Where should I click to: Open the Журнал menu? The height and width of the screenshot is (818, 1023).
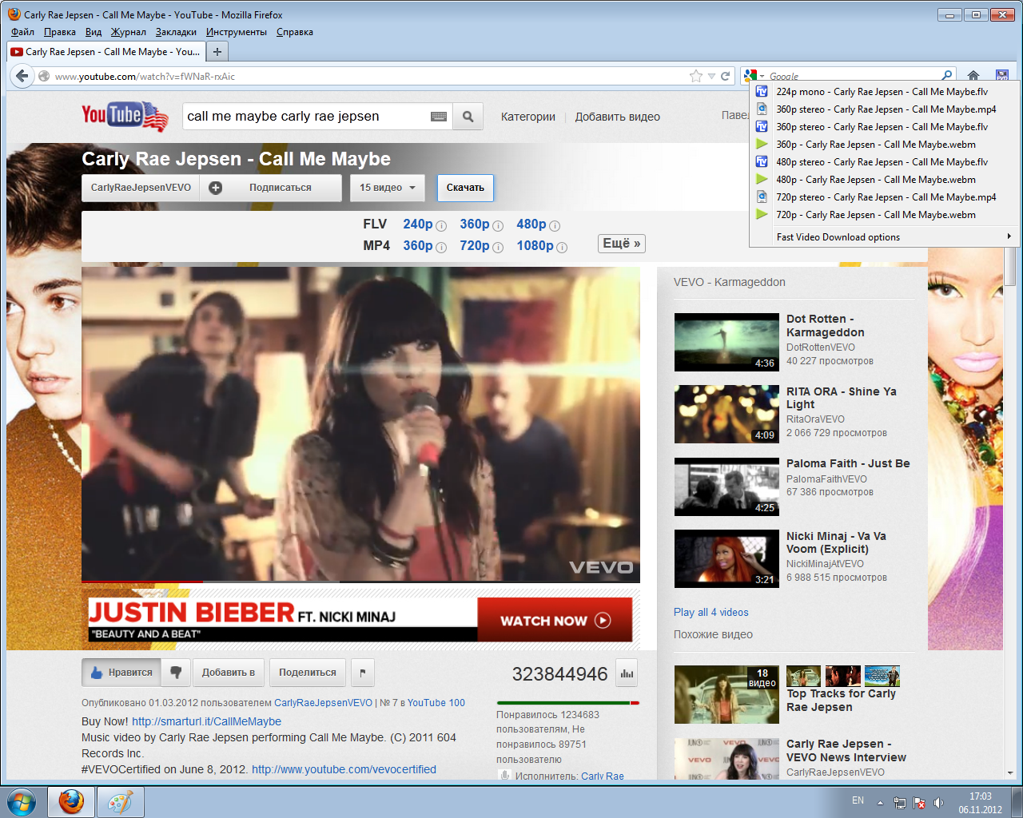[x=128, y=32]
